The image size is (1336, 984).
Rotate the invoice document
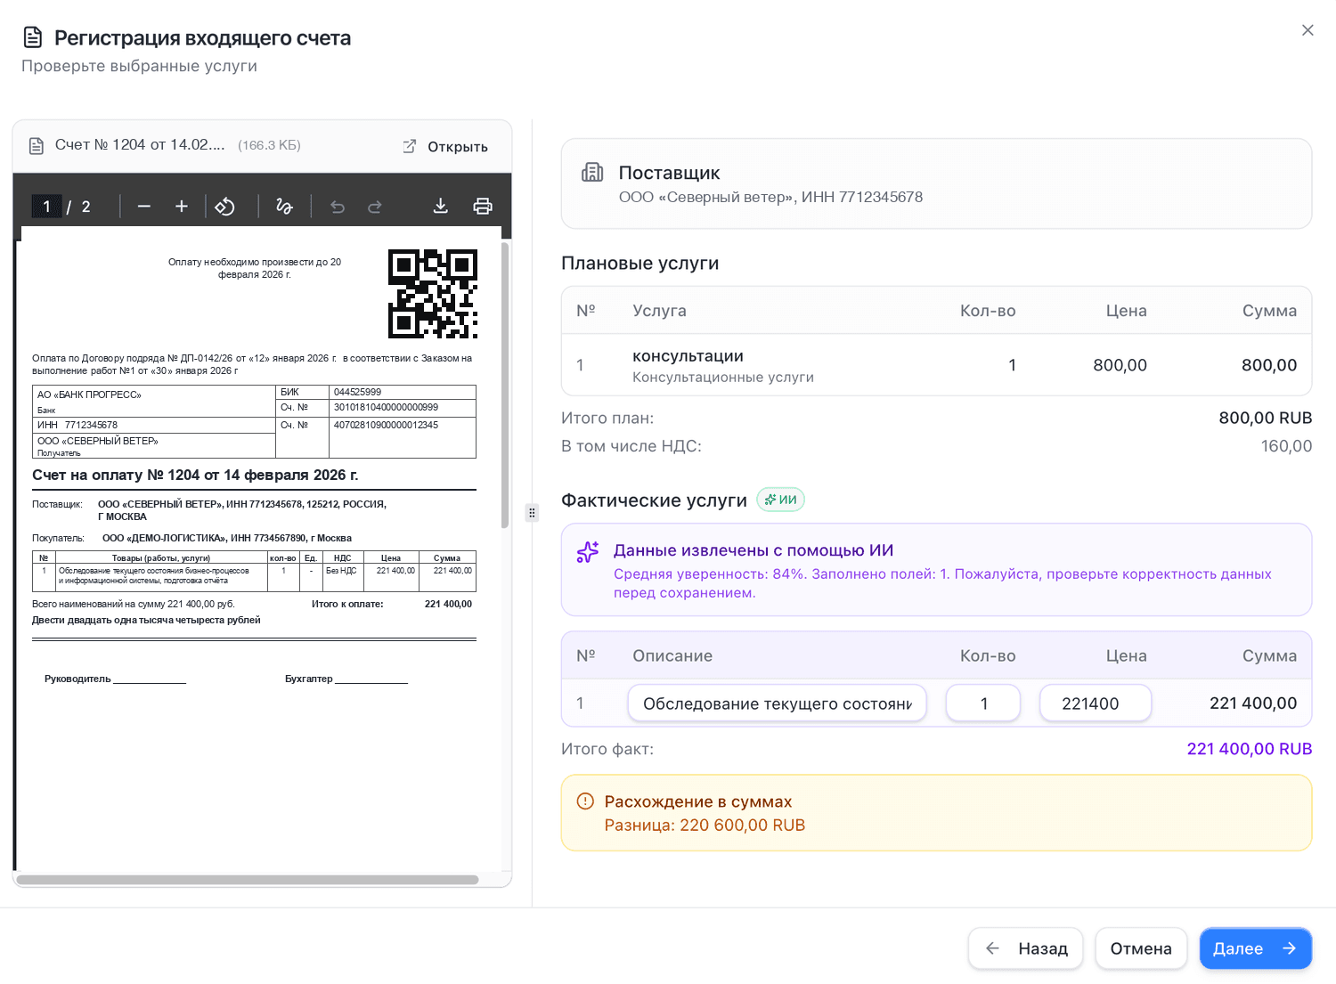pyautogui.click(x=225, y=207)
